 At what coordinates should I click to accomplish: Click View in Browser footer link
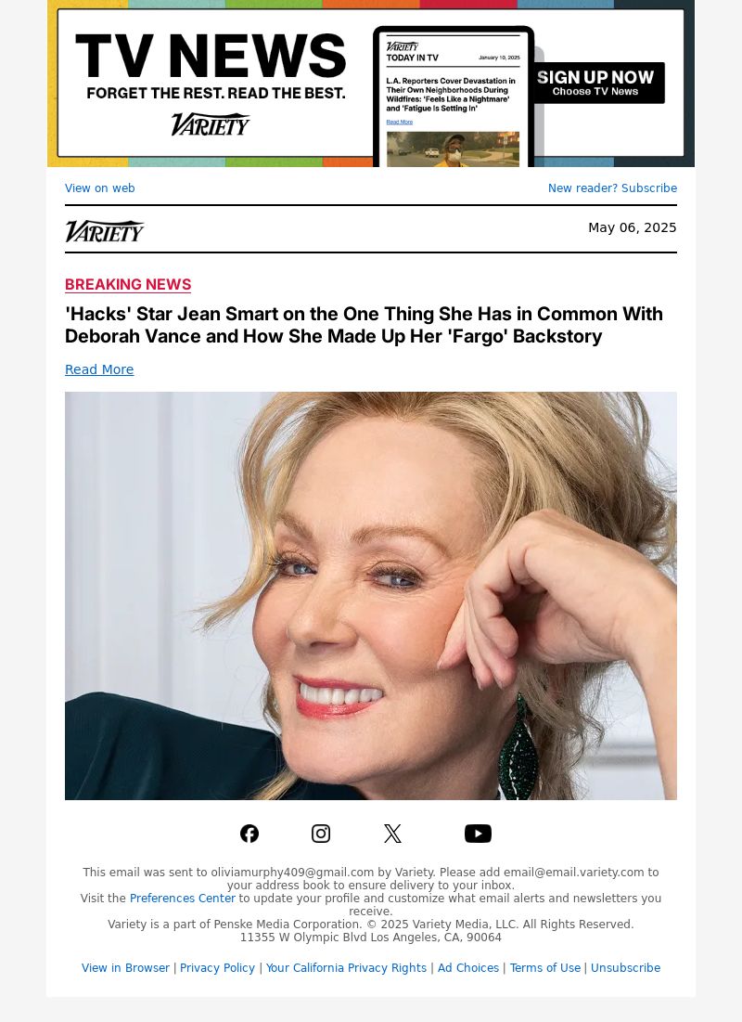[x=125, y=968]
